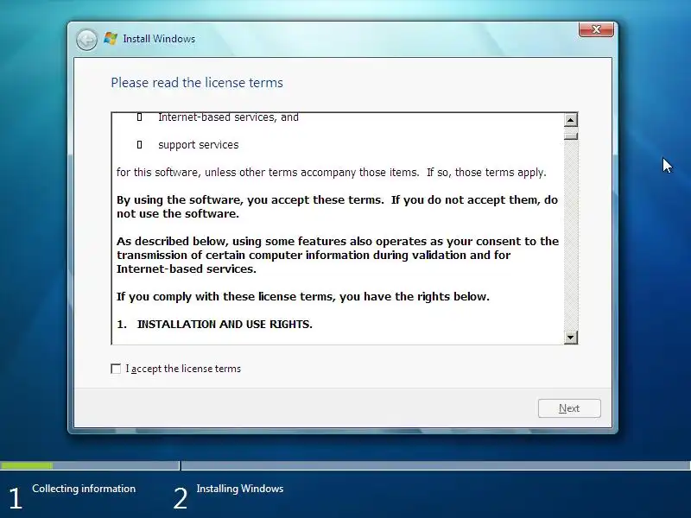
Task: Click the 'Install Windows' title text
Action: click(x=159, y=39)
